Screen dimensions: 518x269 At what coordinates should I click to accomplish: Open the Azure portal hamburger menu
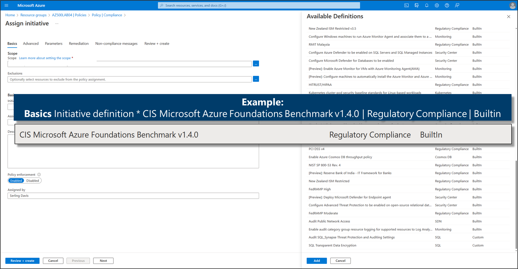pyautogui.click(x=6, y=5)
